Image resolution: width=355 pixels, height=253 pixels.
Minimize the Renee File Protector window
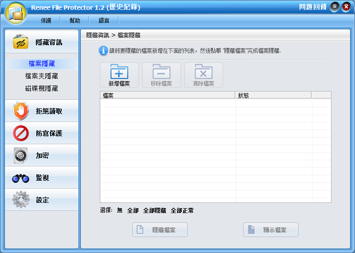335,7
